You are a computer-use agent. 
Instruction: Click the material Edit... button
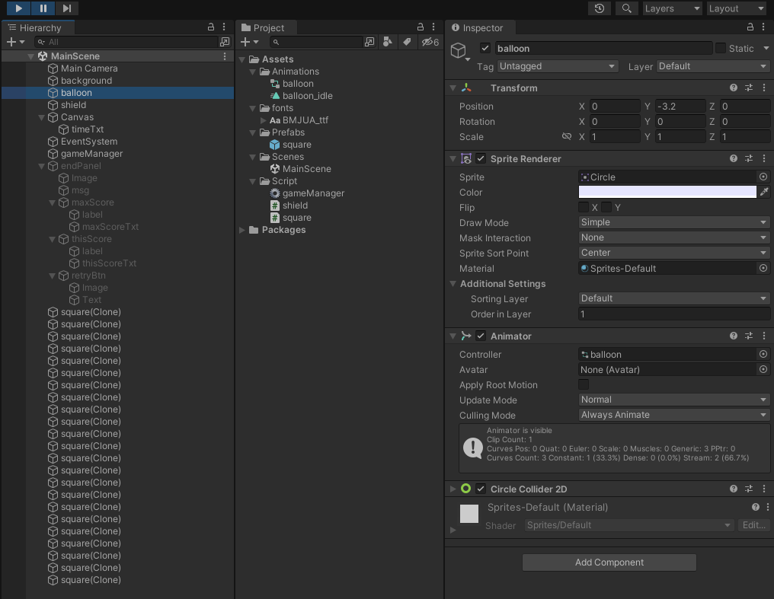753,525
